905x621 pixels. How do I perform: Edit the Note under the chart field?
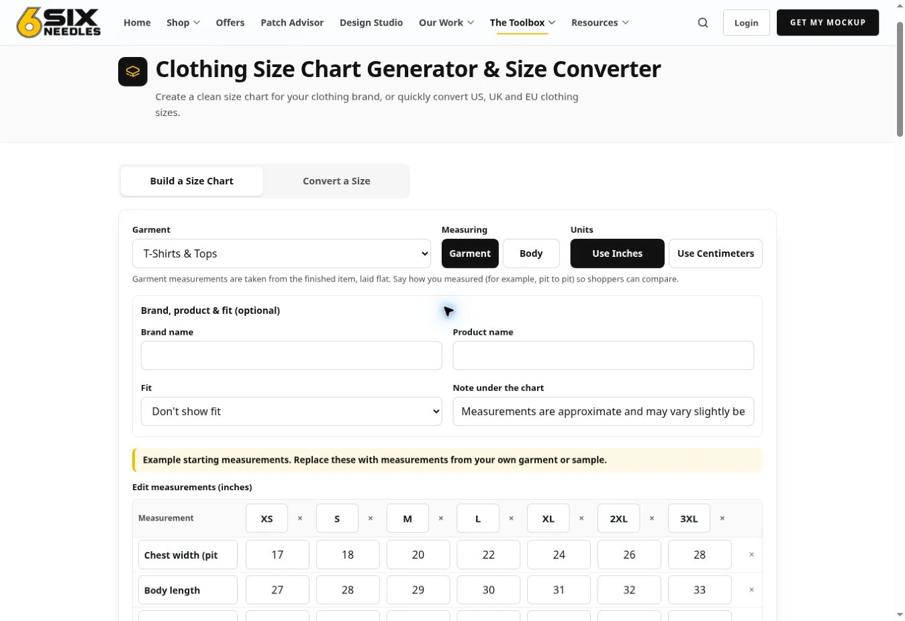[604, 412]
